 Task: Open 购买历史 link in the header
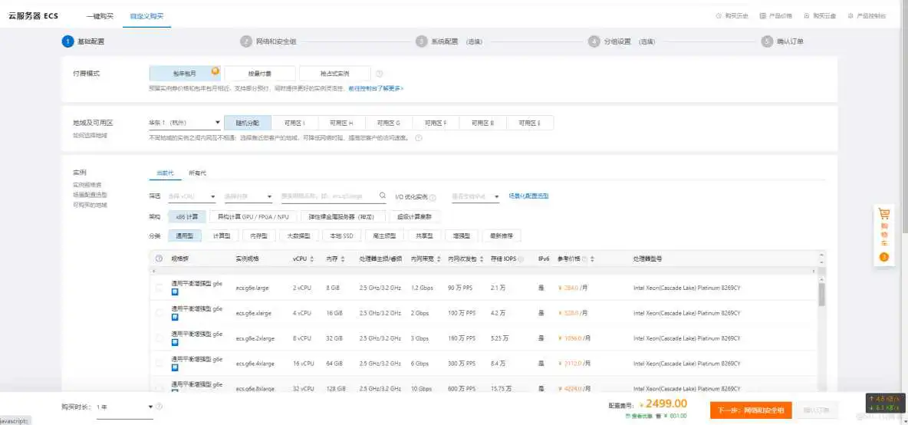click(x=732, y=15)
